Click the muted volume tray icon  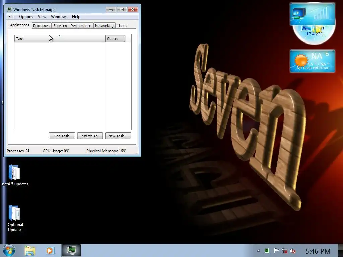pyautogui.click(x=293, y=251)
